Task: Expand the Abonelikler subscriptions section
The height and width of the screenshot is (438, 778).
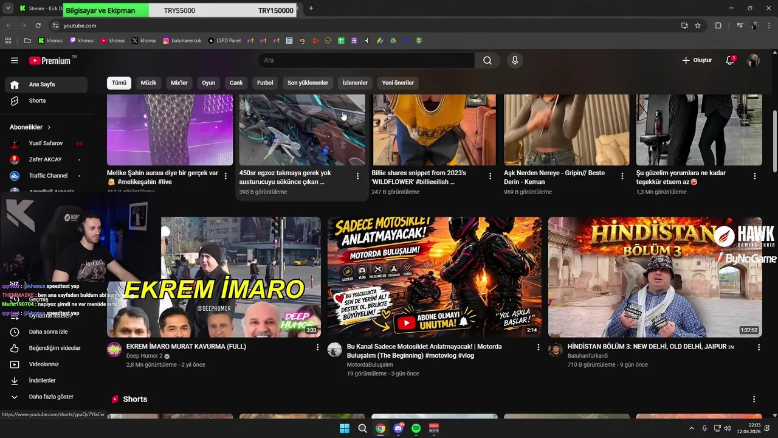Action: click(x=30, y=127)
